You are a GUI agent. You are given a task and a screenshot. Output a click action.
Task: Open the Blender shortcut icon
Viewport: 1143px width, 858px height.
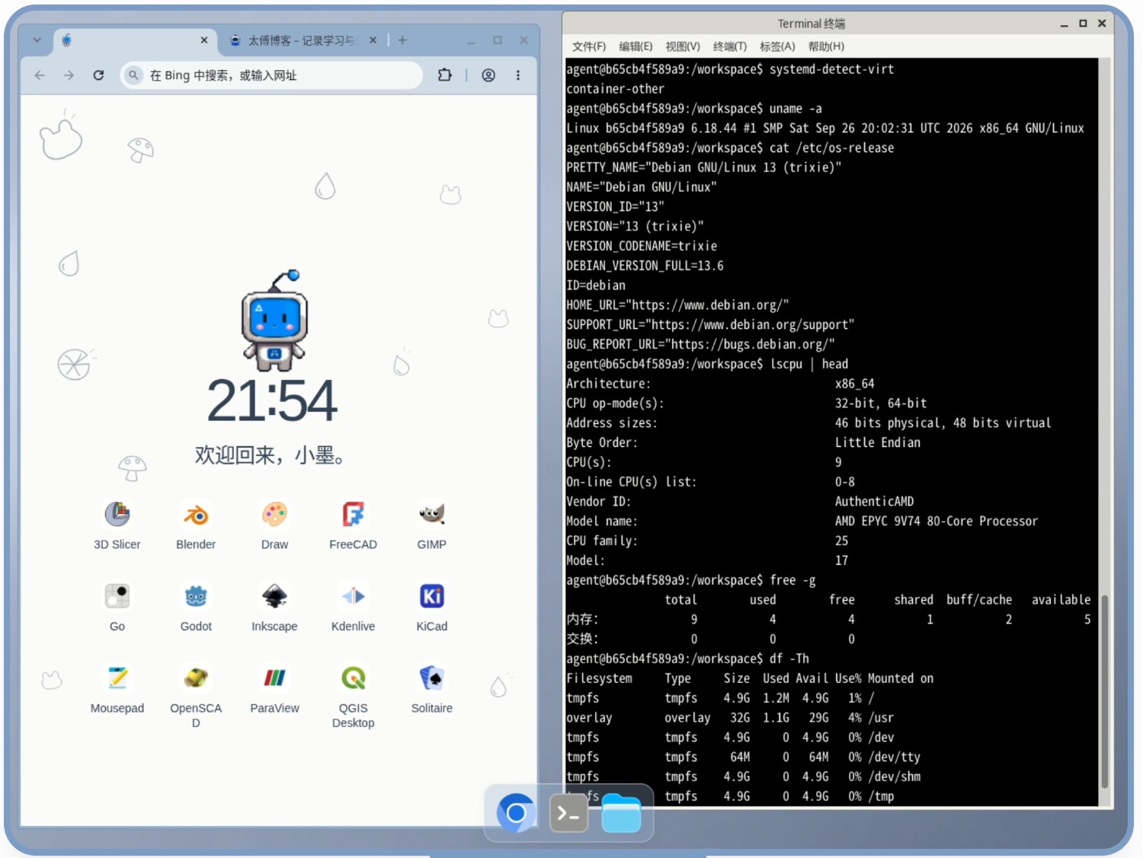click(196, 515)
